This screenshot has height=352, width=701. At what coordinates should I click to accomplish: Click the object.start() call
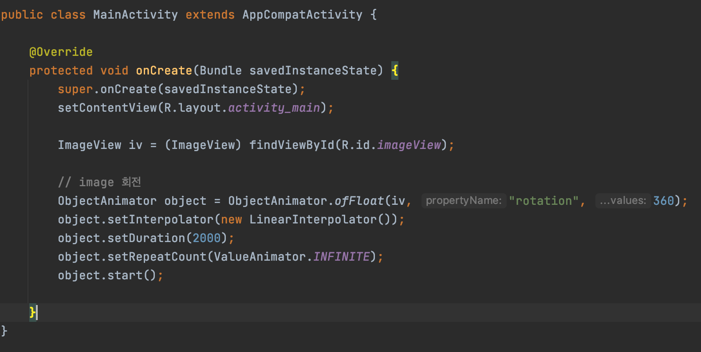107,275
